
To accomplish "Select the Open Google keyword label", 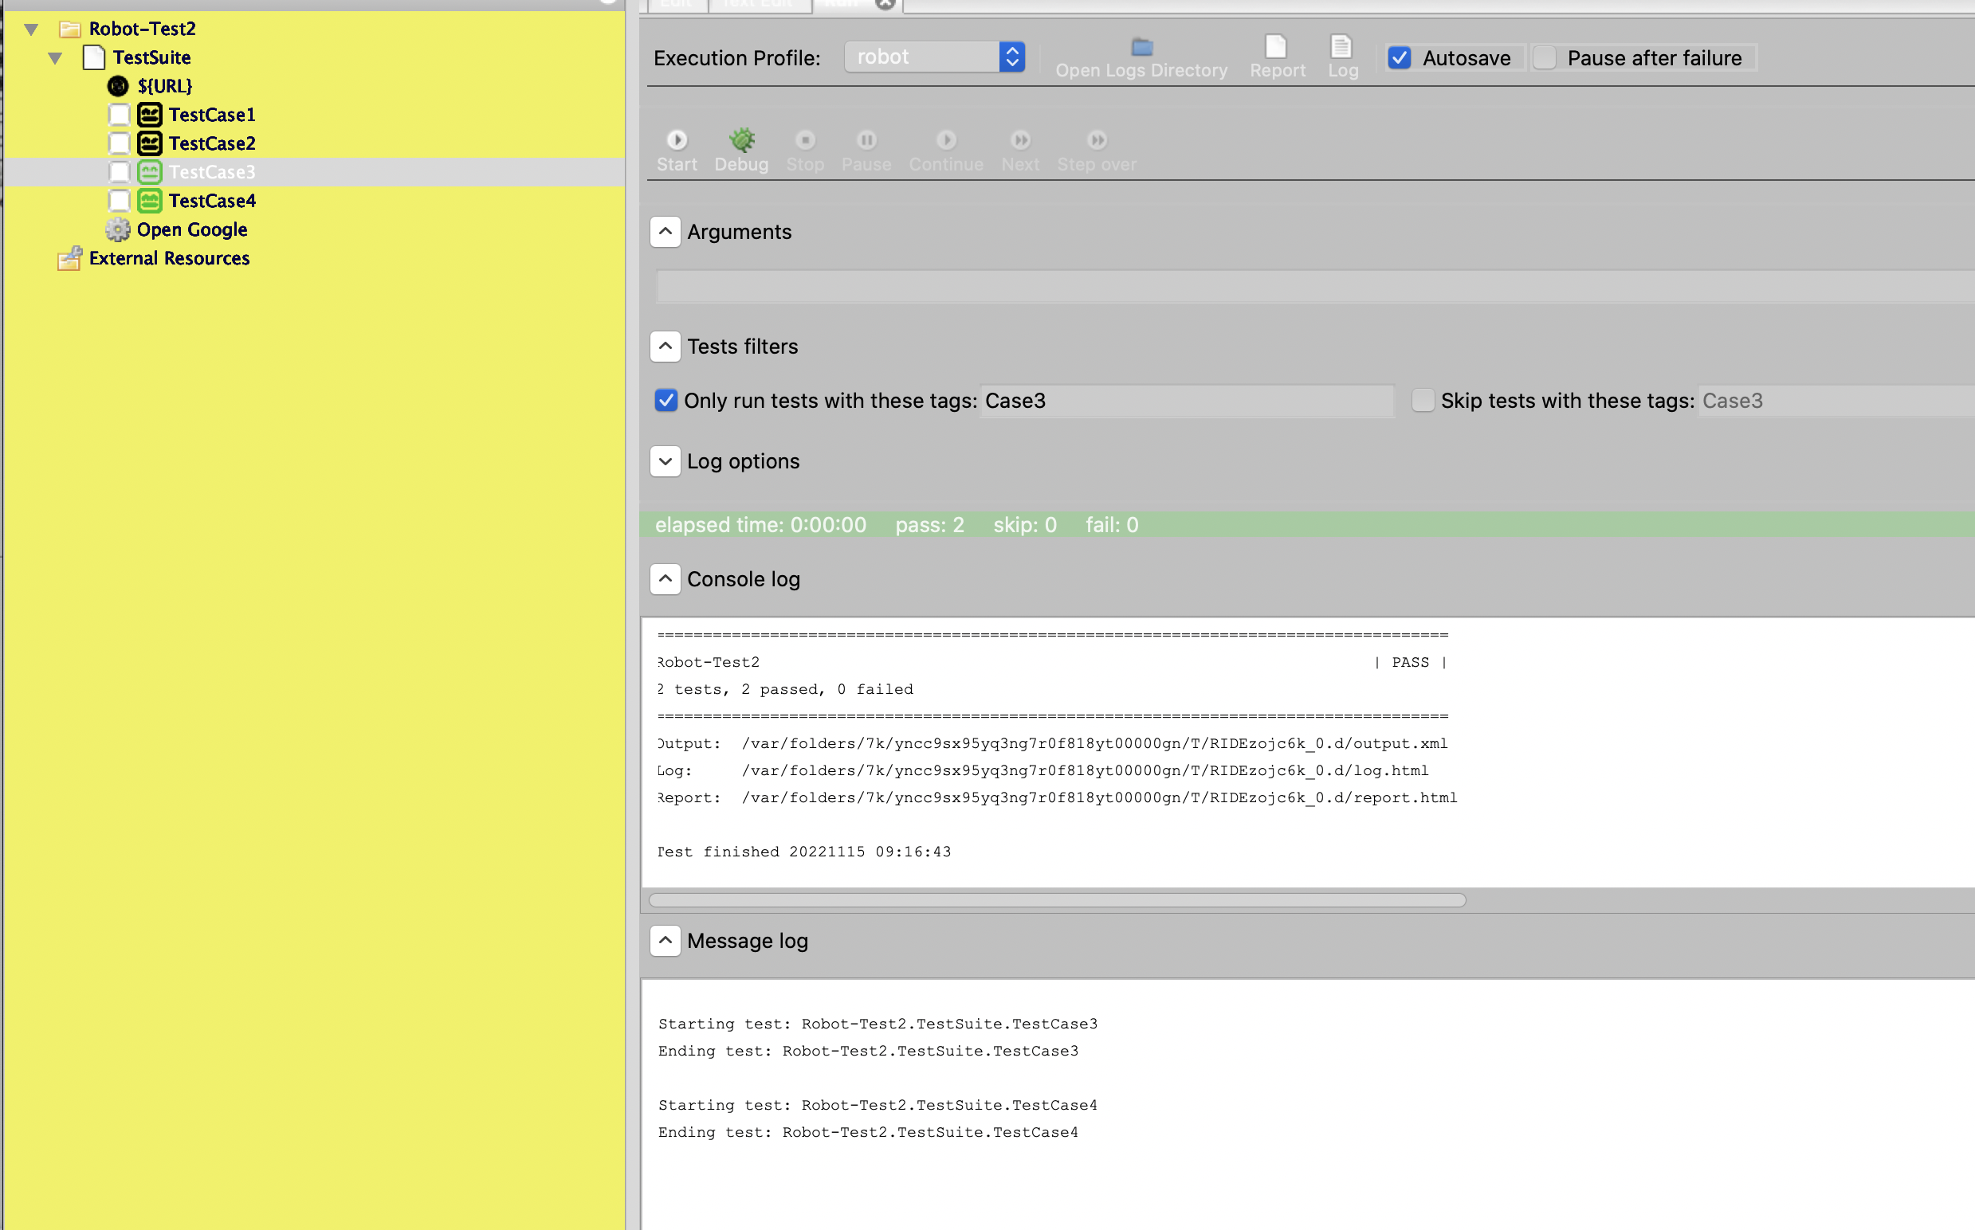I will [x=192, y=230].
